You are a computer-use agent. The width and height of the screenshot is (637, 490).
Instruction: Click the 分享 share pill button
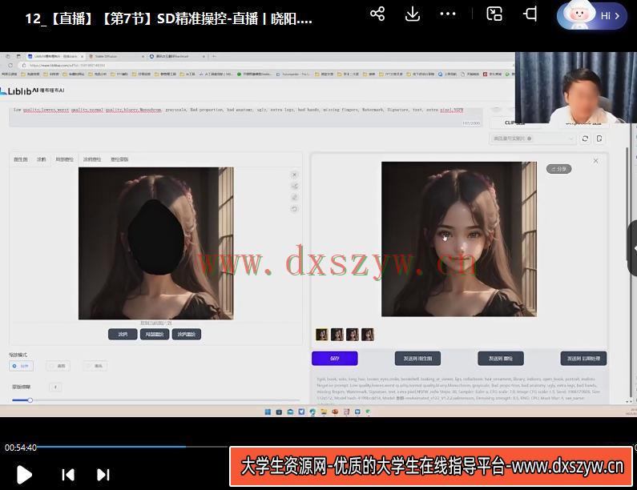tap(558, 169)
